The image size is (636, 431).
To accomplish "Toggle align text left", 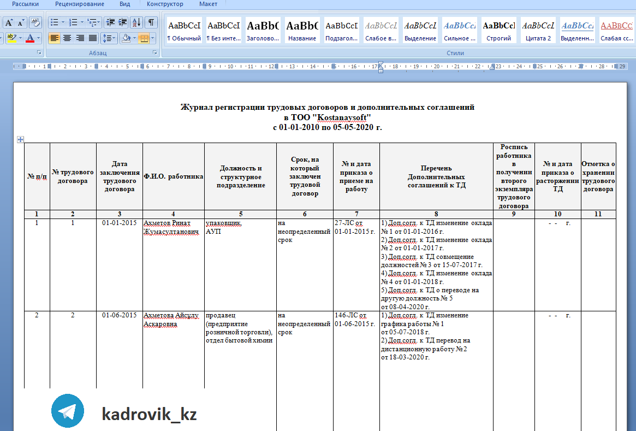I will [55, 38].
